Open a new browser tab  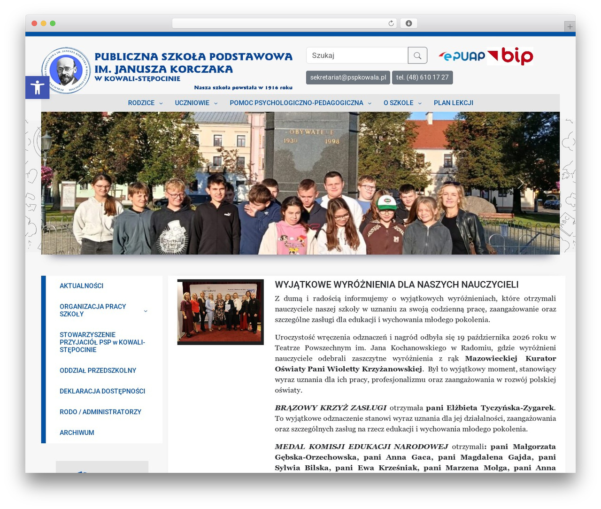(570, 27)
